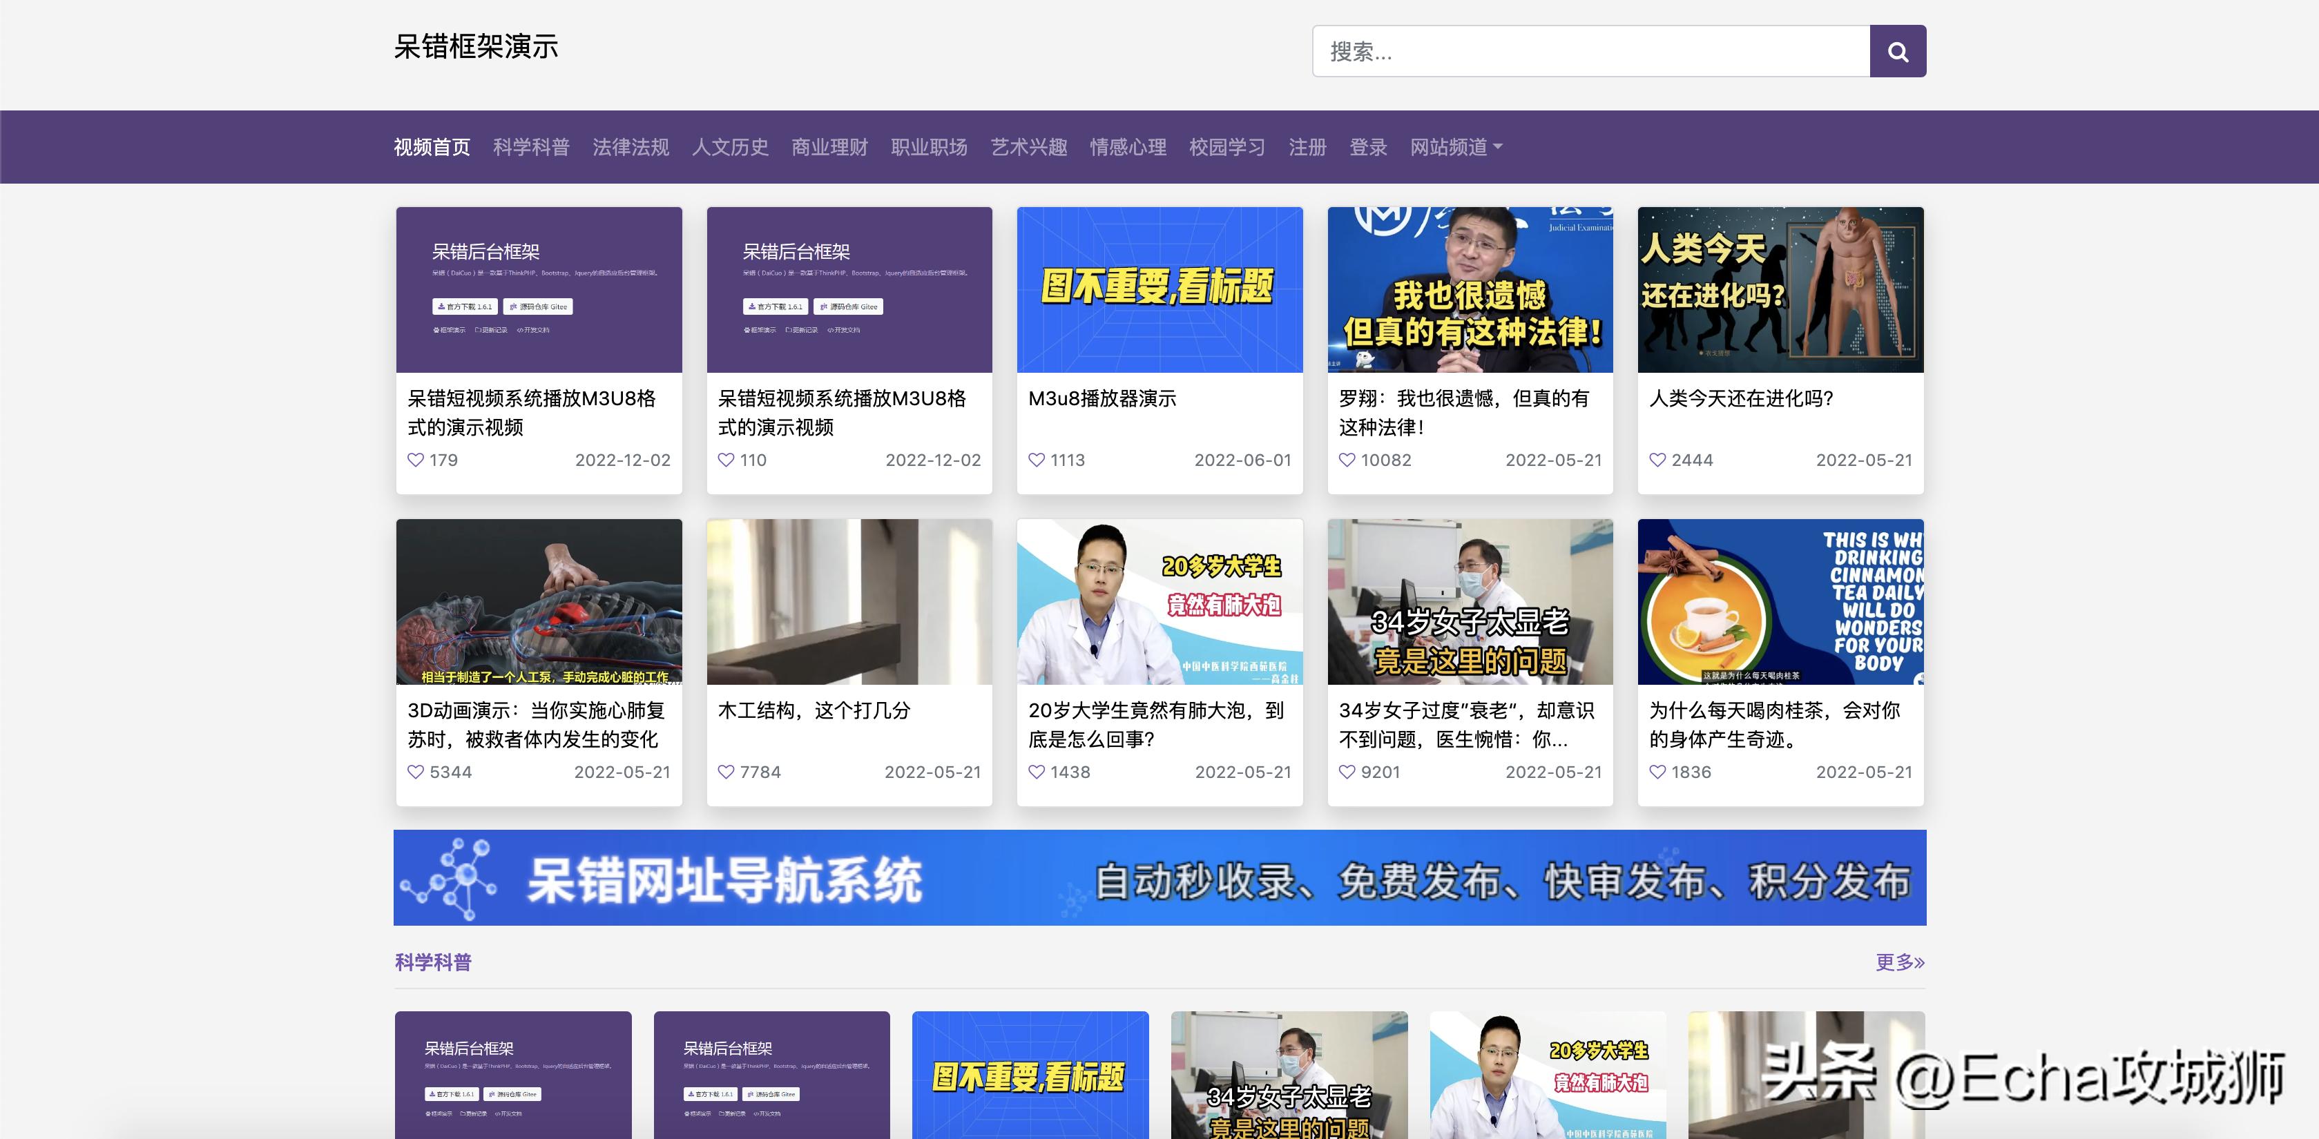The width and height of the screenshot is (2319, 1139).
Task: Click the heart icon on 罗翔 video card
Action: 1347,460
